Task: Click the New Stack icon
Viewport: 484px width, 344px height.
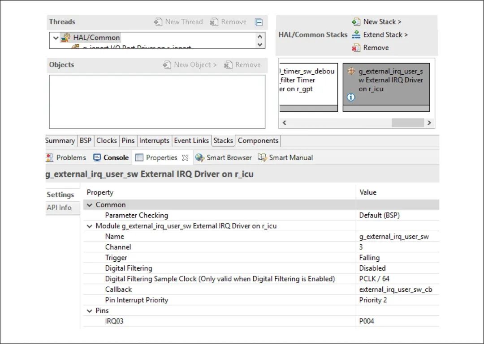Action: (x=356, y=22)
